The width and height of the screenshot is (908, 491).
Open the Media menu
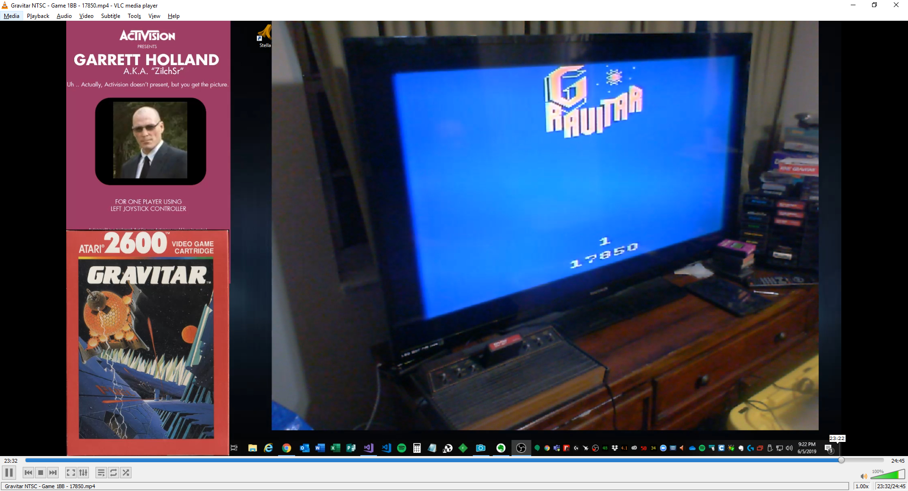coord(11,16)
